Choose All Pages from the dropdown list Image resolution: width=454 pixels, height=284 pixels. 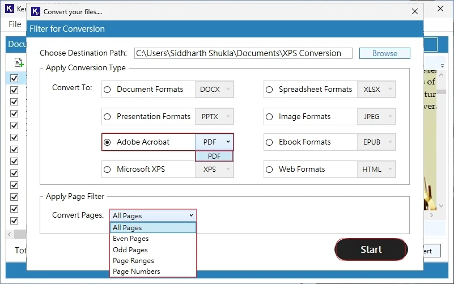(153, 227)
